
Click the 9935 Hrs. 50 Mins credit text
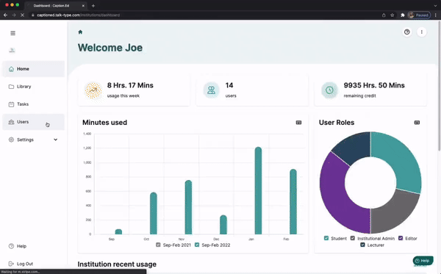click(374, 85)
